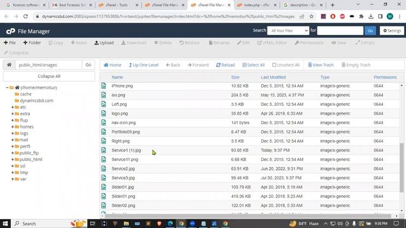
Task: Select the dynamicsbd.com folder in tree
Action: click(37, 101)
